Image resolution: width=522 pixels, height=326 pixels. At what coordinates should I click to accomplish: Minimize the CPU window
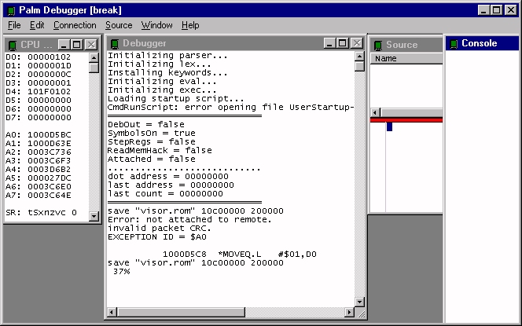point(64,45)
